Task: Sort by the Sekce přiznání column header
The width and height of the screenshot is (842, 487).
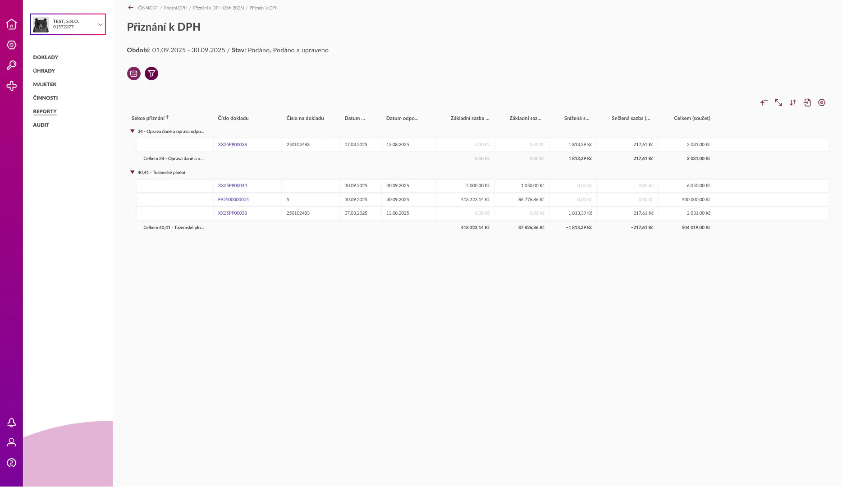Action: 148,118
